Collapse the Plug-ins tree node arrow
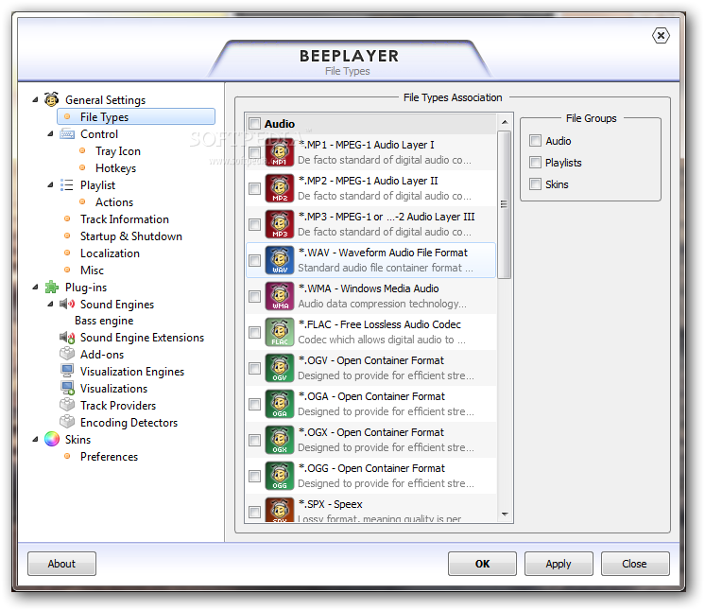This screenshot has height=611, width=705. (x=35, y=287)
